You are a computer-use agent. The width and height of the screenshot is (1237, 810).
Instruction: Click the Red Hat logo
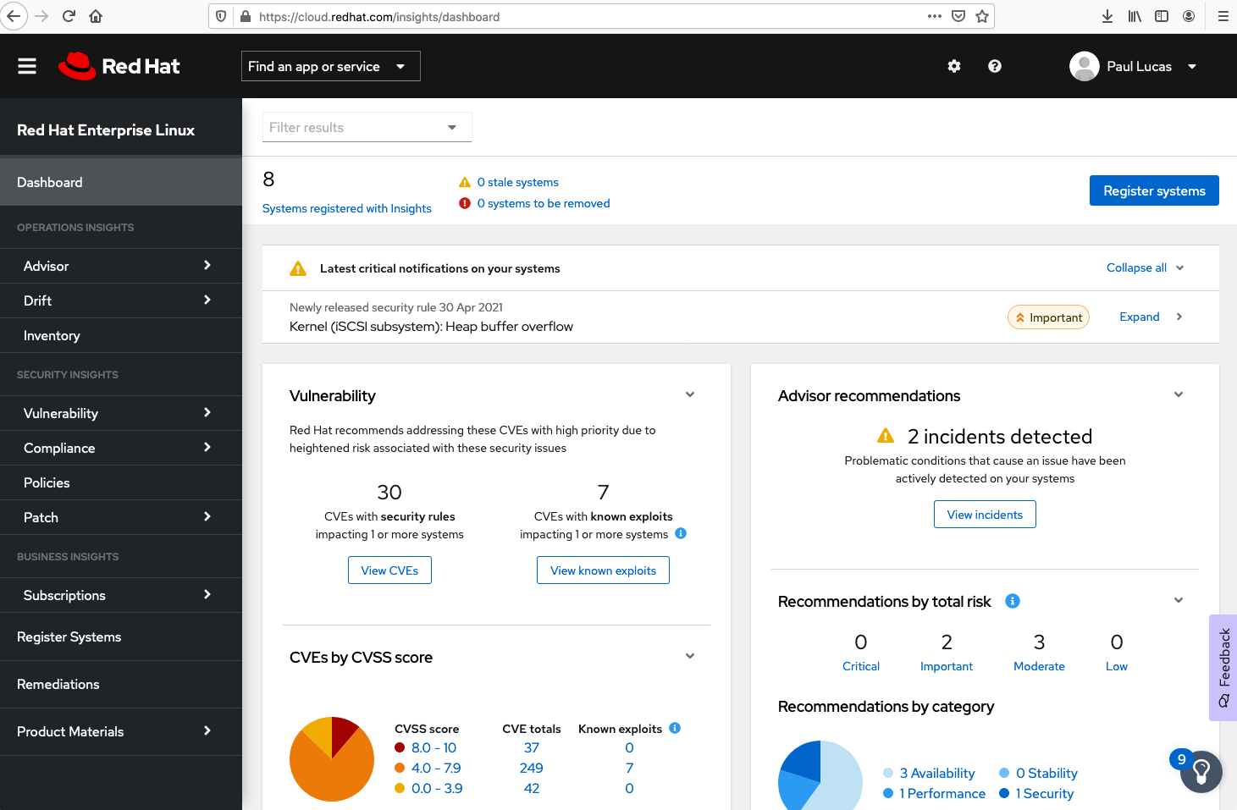tap(119, 66)
